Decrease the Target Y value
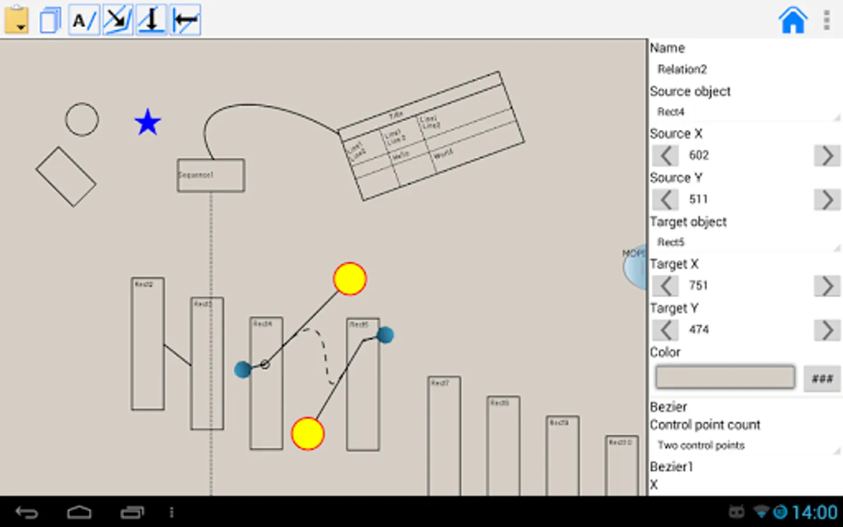 [666, 330]
